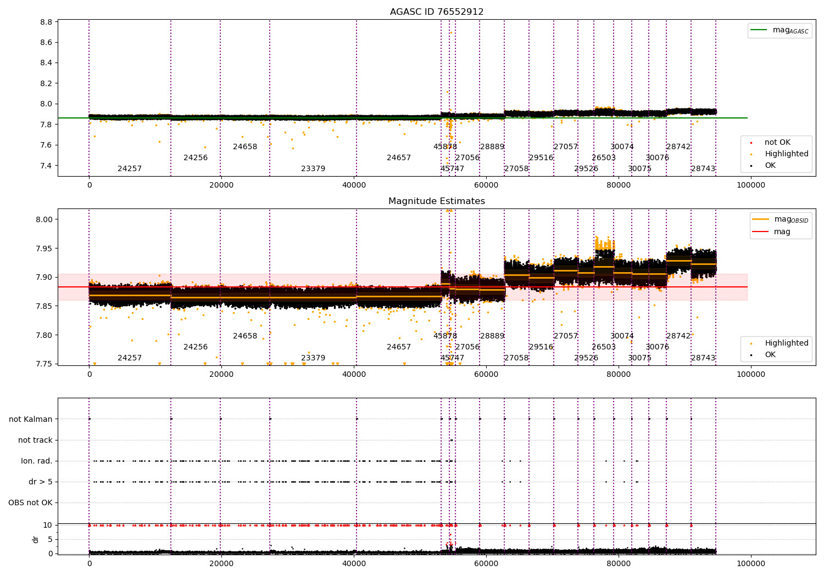
Task: Click the 7.95 y-axis tick in middle plot
Action: 44,249
